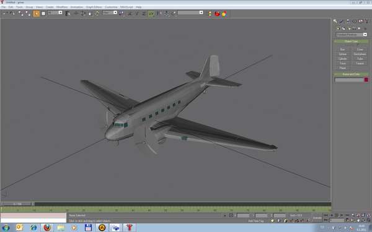Open Track View from the toolbar
The image size is (372, 232).
coord(210,14)
